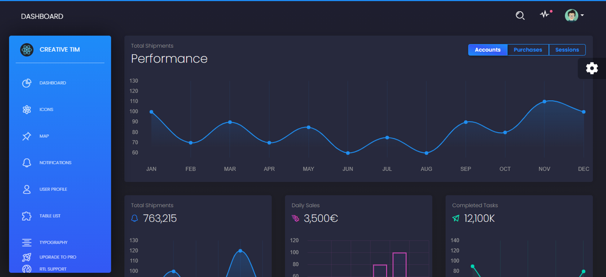Click the 763,215 shipments value

(x=160, y=218)
